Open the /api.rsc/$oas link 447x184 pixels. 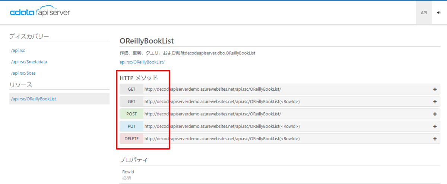[x=23, y=73]
